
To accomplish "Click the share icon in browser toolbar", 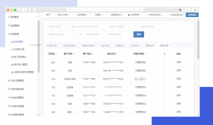I will [x=188, y=10].
